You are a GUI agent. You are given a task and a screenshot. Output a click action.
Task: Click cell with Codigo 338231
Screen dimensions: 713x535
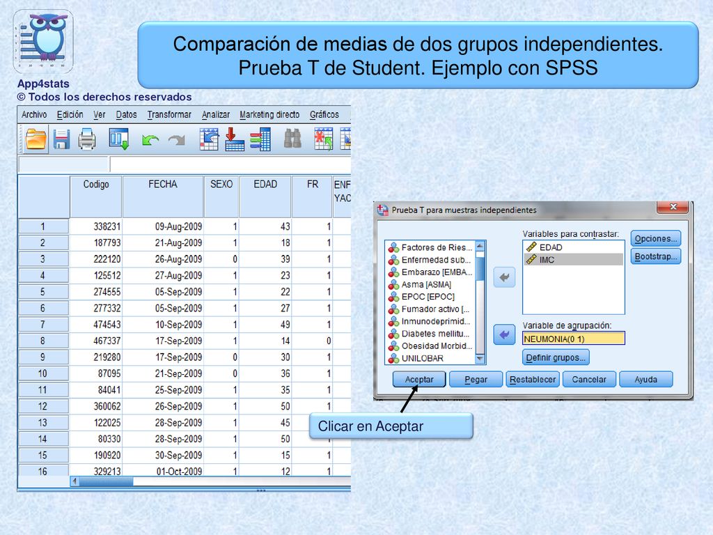[x=96, y=226]
